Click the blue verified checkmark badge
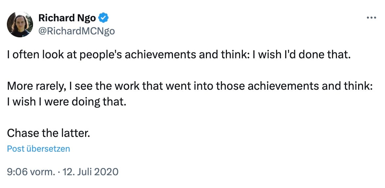The image size is (385, 188). click(104, 18)
